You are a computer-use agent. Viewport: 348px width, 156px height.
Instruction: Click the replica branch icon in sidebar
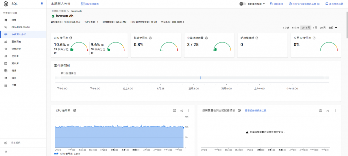[x=6, y=78]
